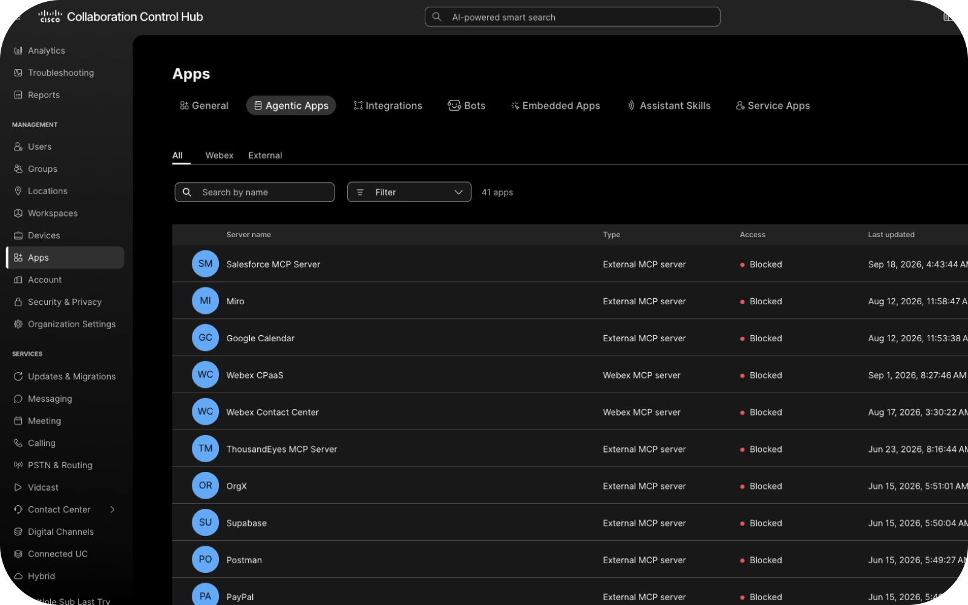
Task: Open the Supabase server entry
Action: tap(570, 522)
